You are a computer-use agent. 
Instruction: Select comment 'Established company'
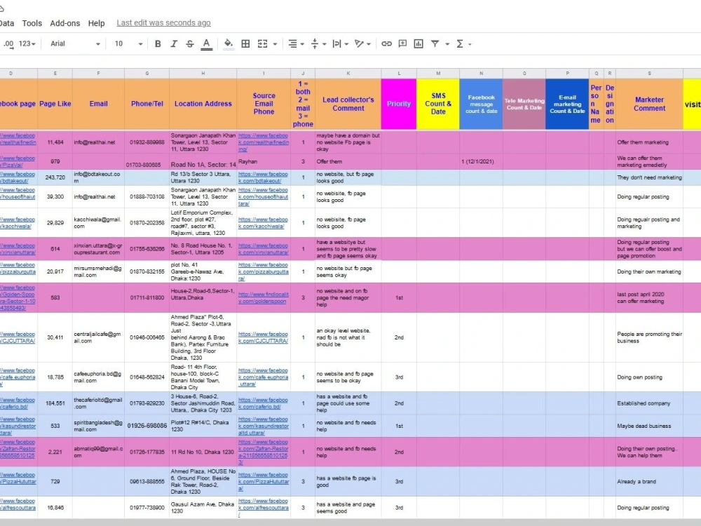(x=649, y=403)
